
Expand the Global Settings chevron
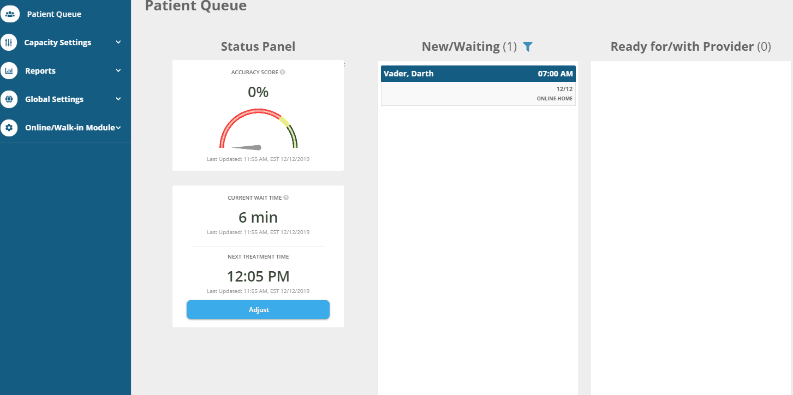118,99
